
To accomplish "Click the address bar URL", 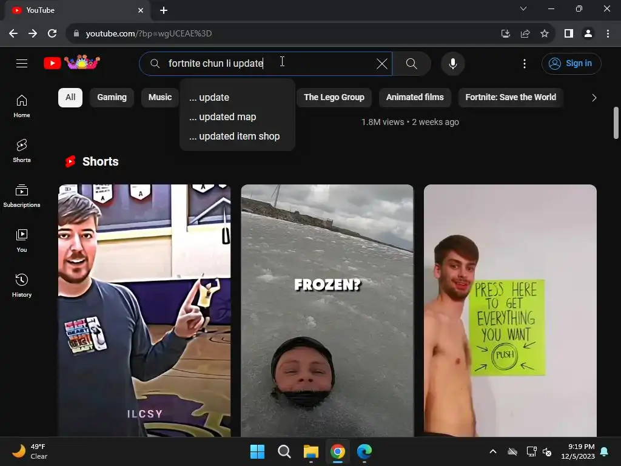I will coord(149,34).
